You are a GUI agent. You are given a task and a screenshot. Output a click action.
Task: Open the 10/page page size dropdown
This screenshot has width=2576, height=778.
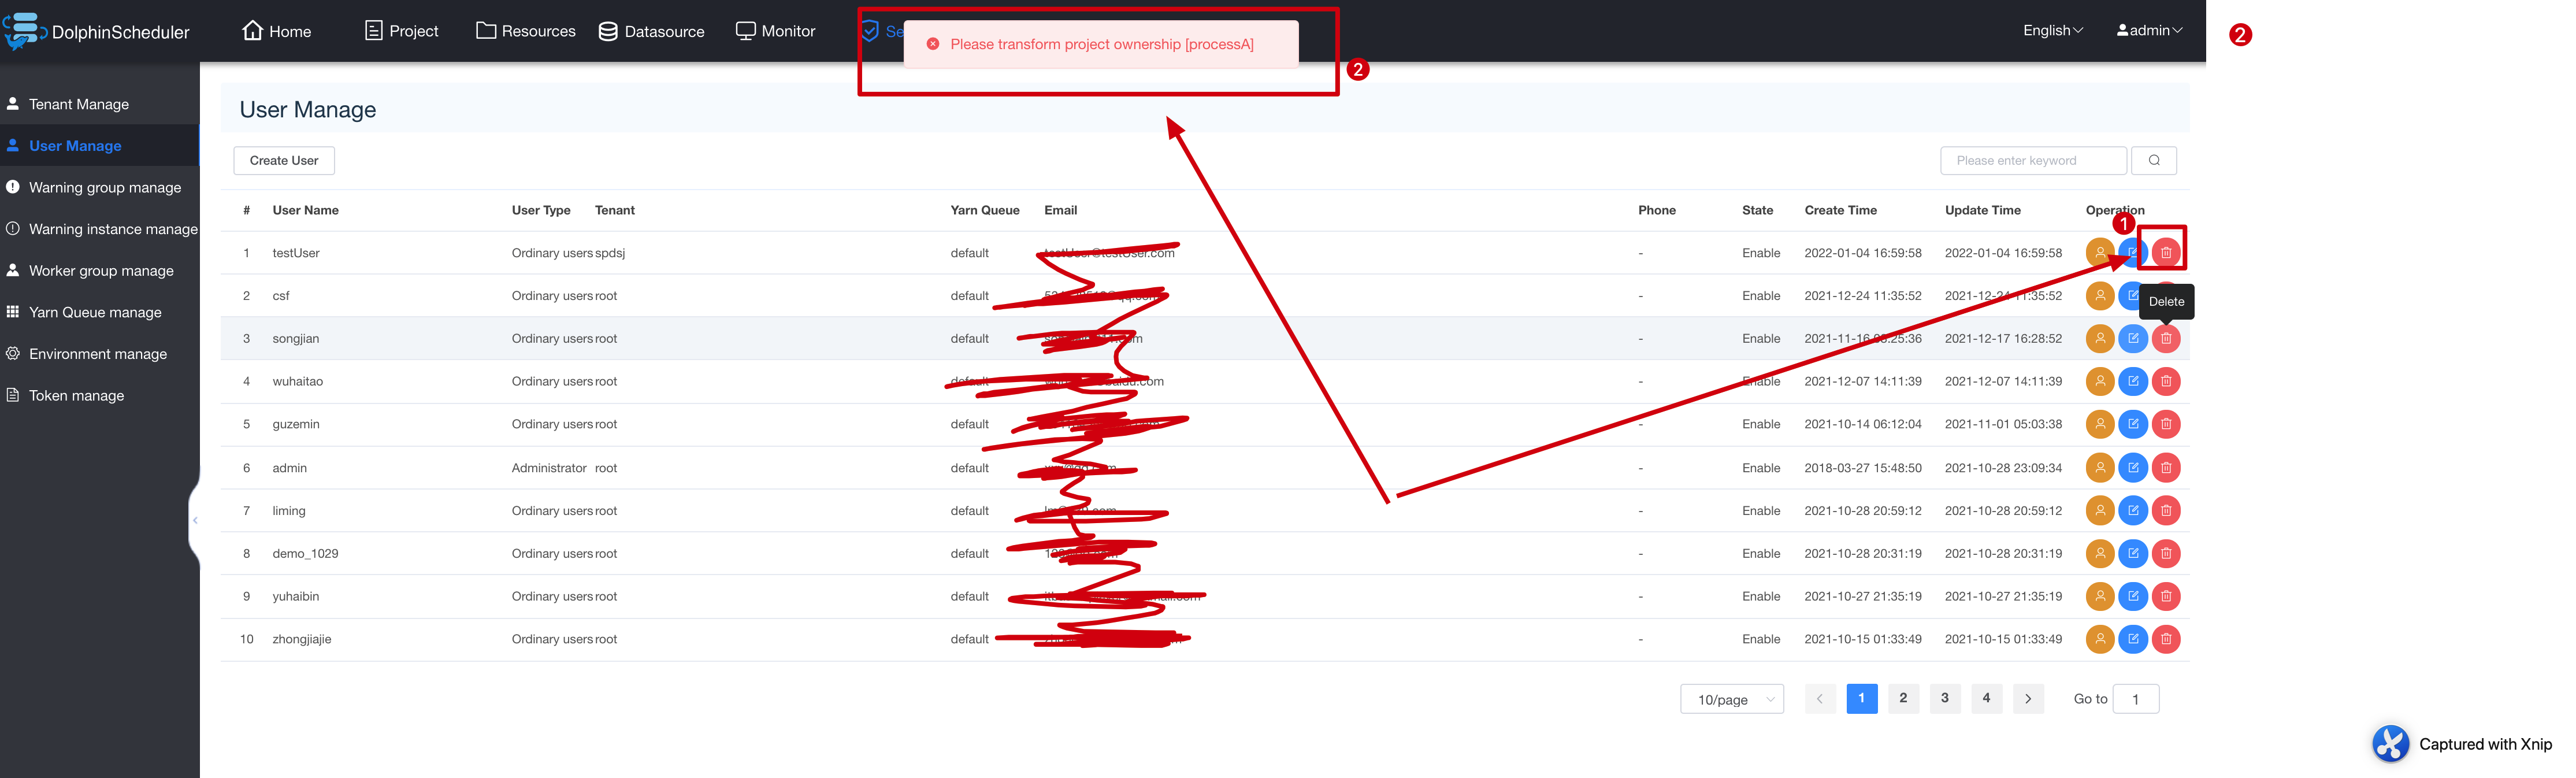click(1731, 698)
